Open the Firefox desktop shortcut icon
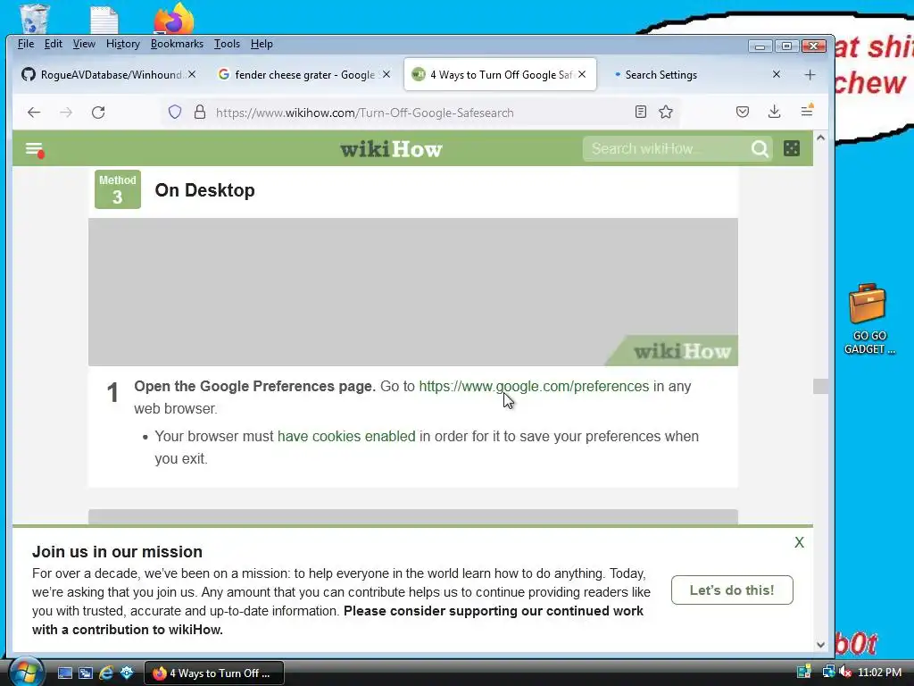914x686 pixels. click(174, 18)
